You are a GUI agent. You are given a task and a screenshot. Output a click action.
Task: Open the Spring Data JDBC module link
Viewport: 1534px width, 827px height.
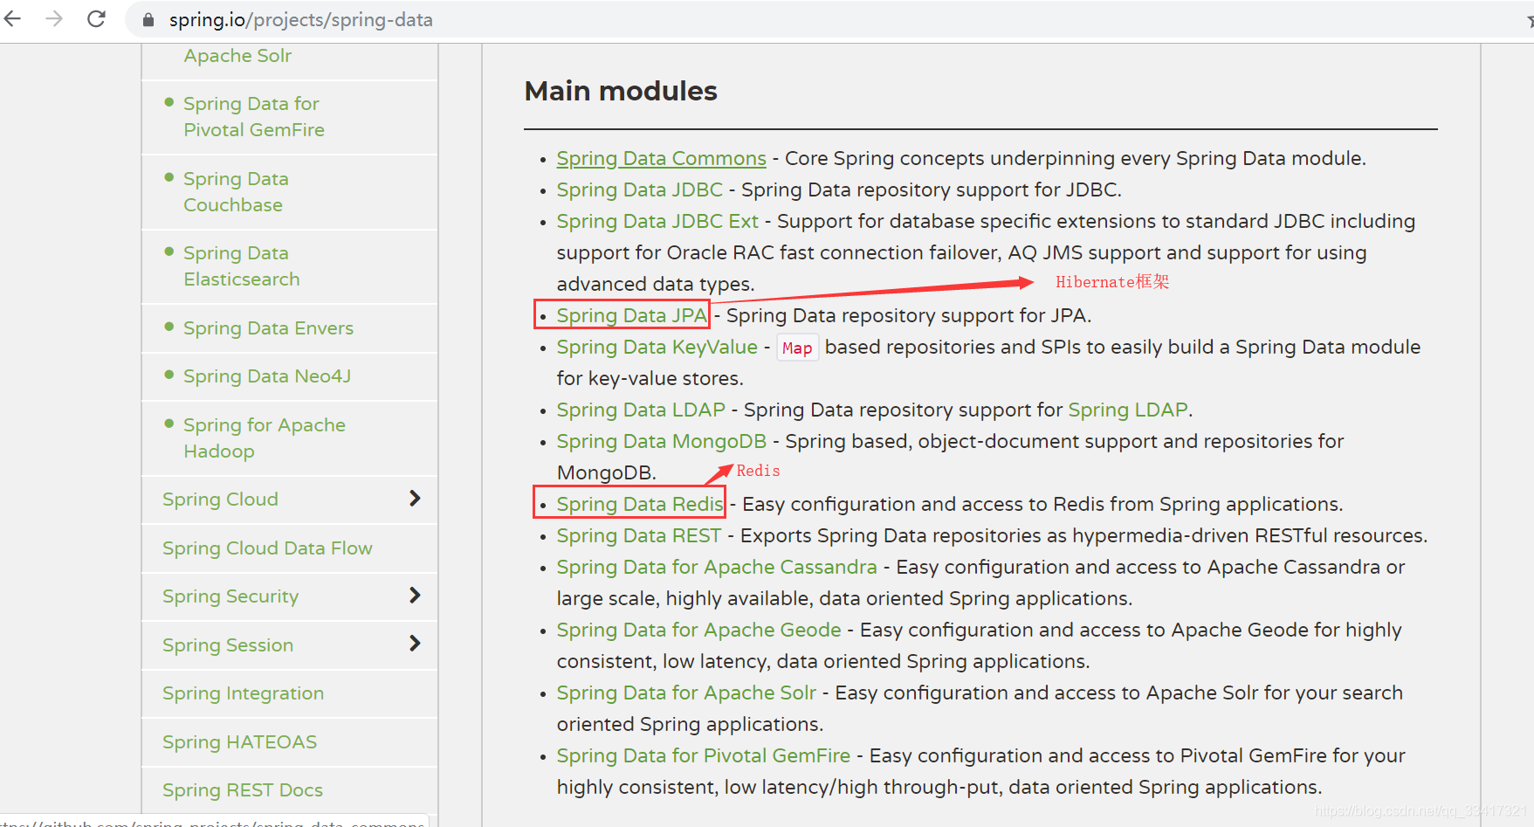tap(639, 190)
